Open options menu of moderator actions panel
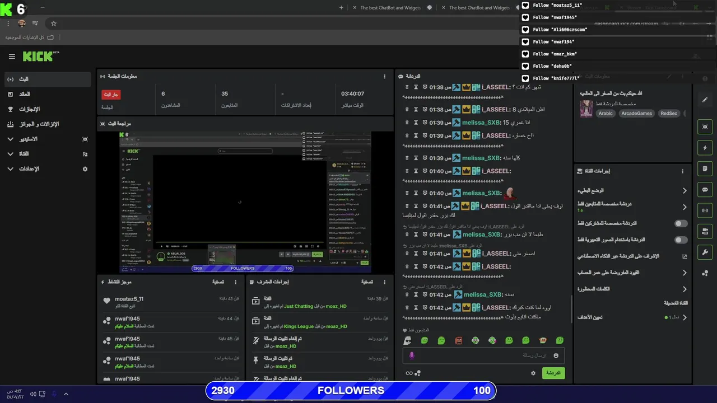Screen dimensions: 717x403 (x=384, y=282)
